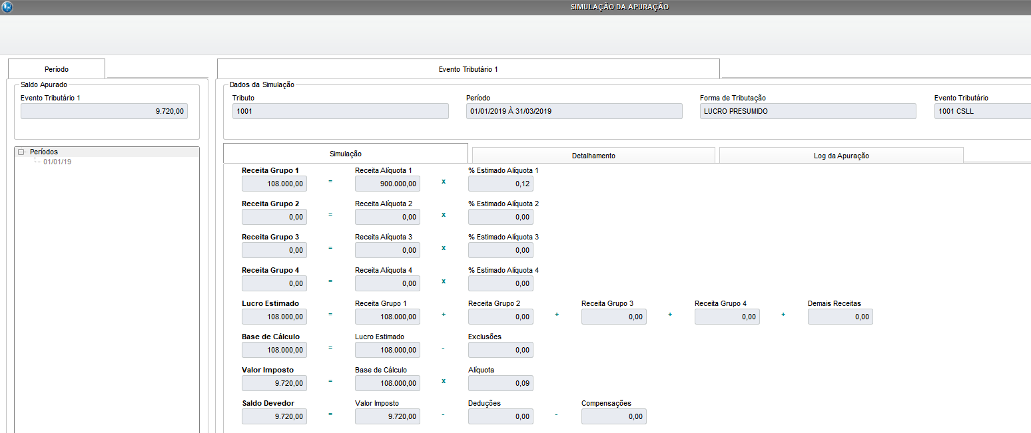
Task: Click the Período field with date range
Action: coord(574,111)
